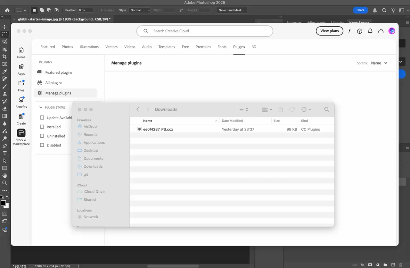
Task: Check the Uninstalled plugin filter
Action: point(42,136)
